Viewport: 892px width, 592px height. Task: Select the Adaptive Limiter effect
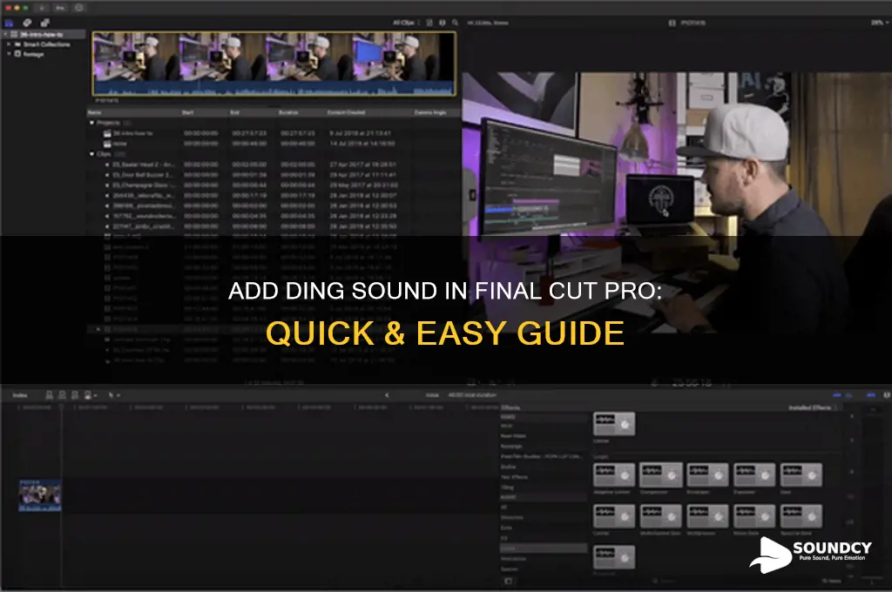click(x=614, y=474)
